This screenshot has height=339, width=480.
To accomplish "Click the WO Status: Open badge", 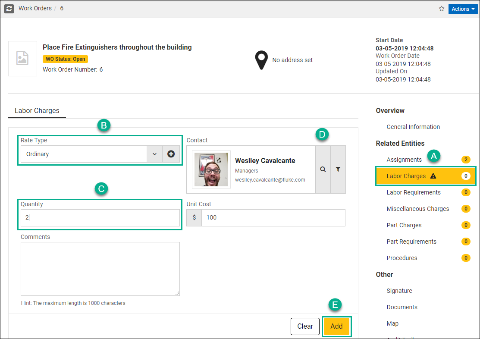I will tap(66, 59).
